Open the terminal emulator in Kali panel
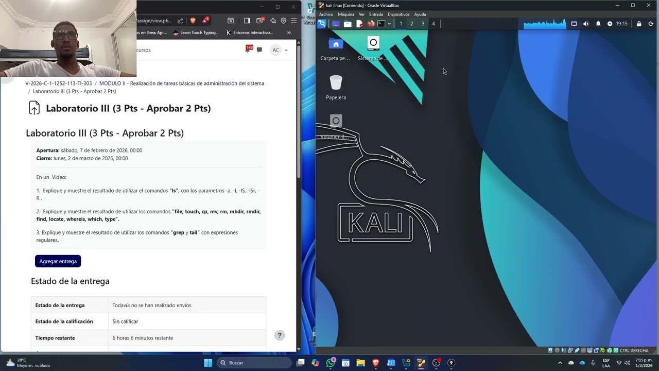The height and width of the screenshot is (371, 659). coord(381,24)
